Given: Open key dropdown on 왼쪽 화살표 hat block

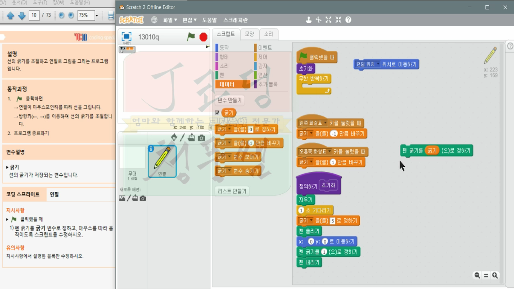Looking at the screenshot, I should pyautogui.click(x=325, y=123).
